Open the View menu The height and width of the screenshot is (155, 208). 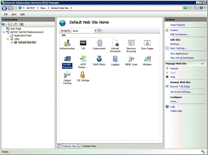coord(14,14)
